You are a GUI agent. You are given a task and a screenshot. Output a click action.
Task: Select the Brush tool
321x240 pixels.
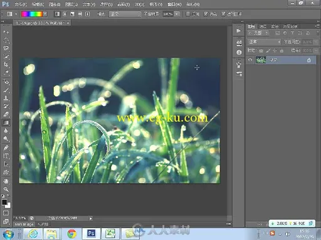pos(6,90)
